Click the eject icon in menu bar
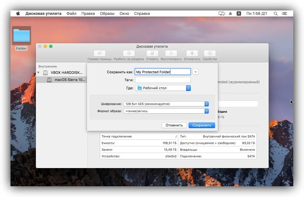 tap(230, 14)
